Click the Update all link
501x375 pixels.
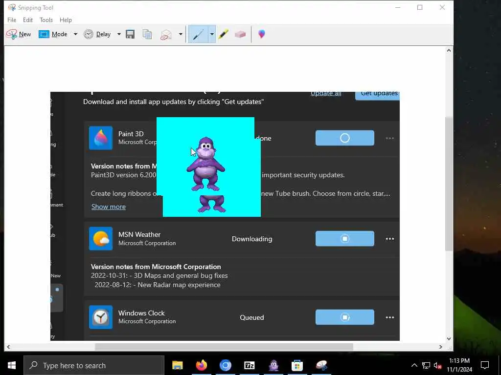[326, 94]
